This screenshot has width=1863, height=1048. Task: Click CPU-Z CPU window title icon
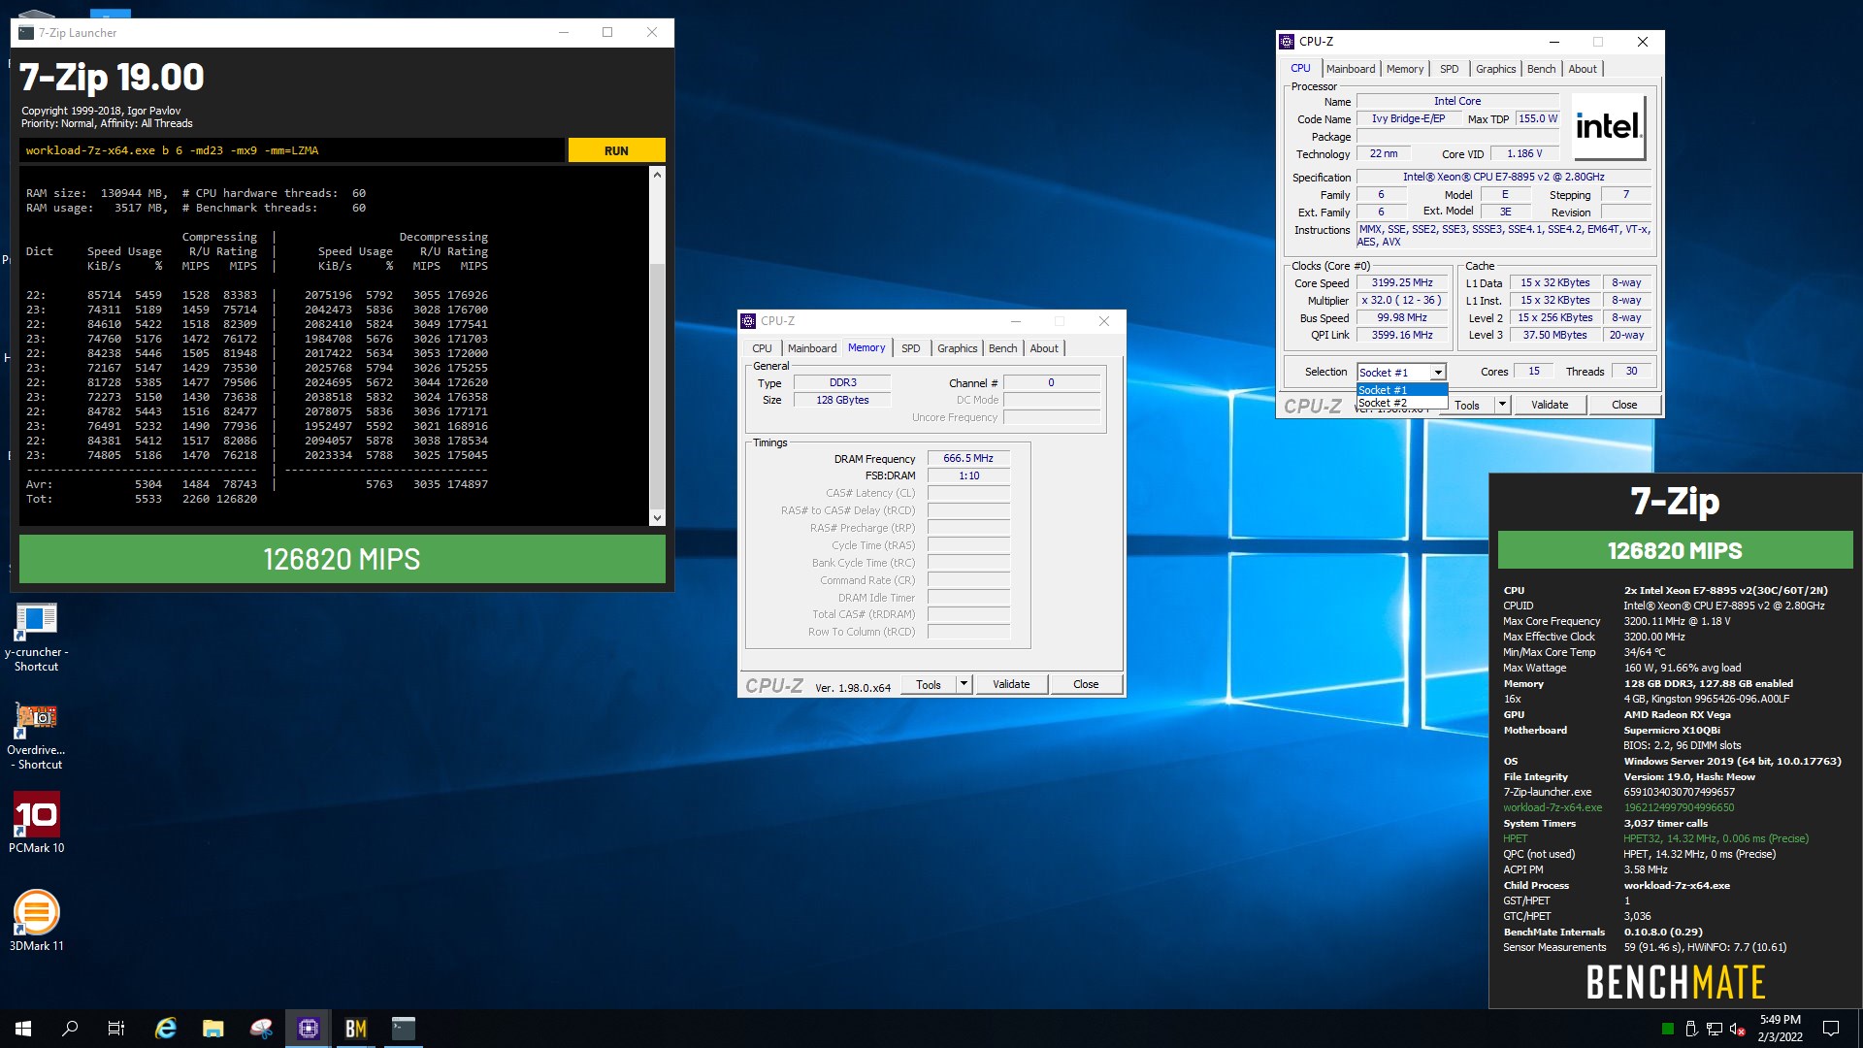[x=1287, y=42]
